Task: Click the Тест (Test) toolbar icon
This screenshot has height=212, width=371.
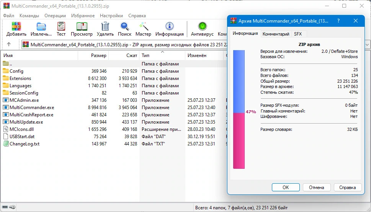Action: click(61, 26)
